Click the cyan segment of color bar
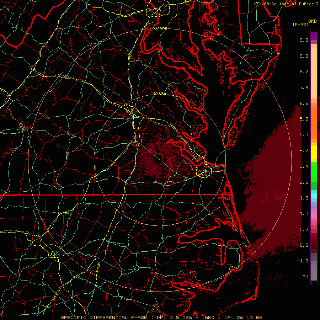This screenshot has height=320, width=320. click(314, 196)
